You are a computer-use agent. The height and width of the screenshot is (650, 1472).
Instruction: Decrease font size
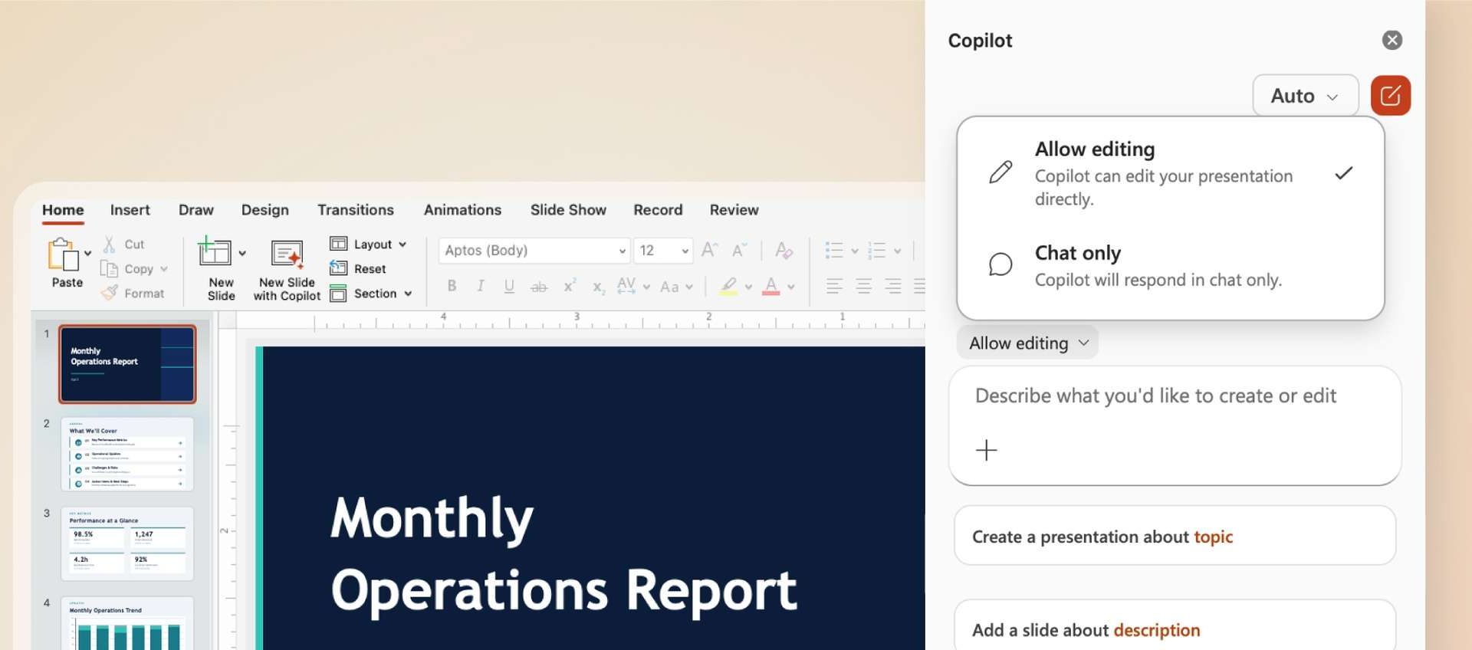tap(738, 250)
